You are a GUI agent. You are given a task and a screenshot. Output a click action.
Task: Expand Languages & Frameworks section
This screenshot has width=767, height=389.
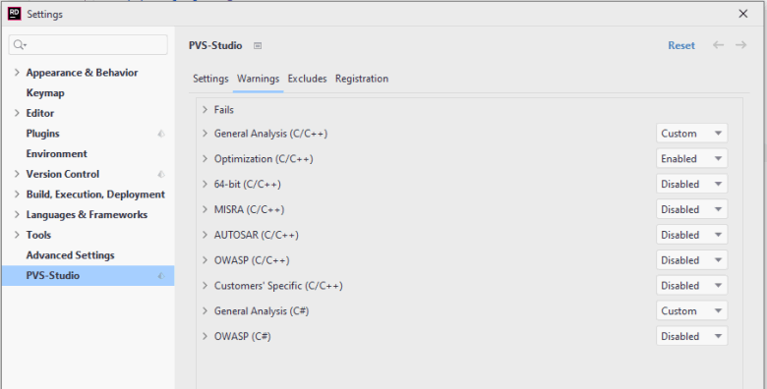(17, 214)
